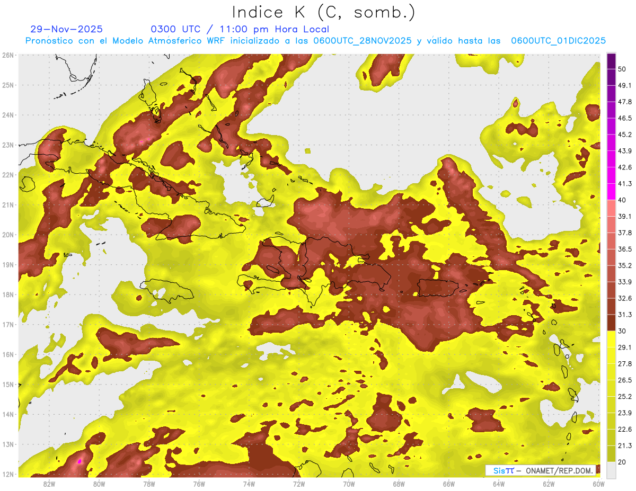Click the latitude label "12N"
636x491 pixels.
[8, 474]
